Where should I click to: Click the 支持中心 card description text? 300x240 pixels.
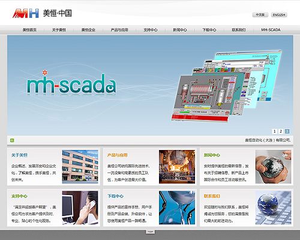pyautogui.click(x=34, y=214)
